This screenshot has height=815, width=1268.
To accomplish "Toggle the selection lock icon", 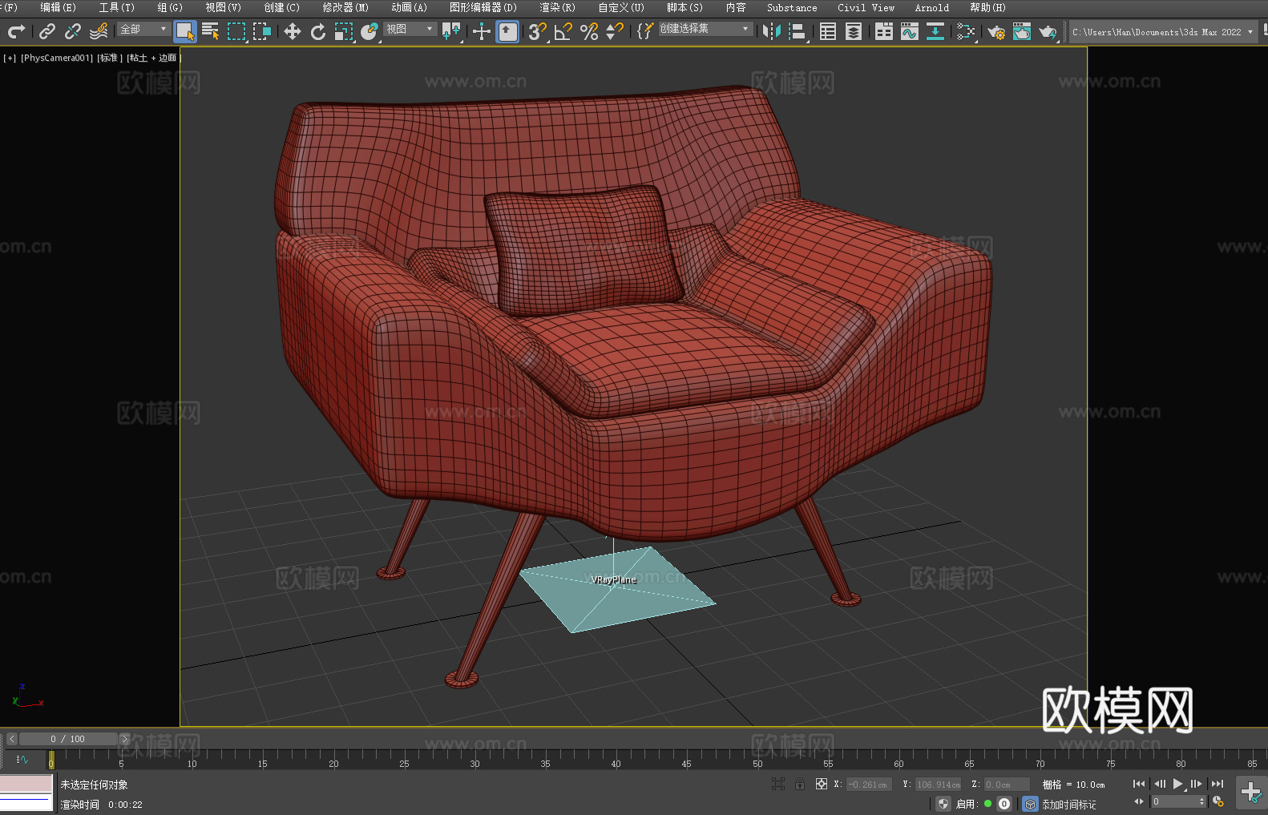I will pos(800,784).
